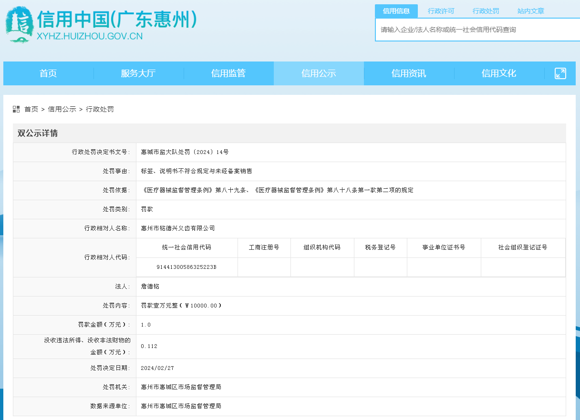The height and width of the screenshot is (420, 580).
Task: Click the 处罚机关 row label
Action: 117,388
